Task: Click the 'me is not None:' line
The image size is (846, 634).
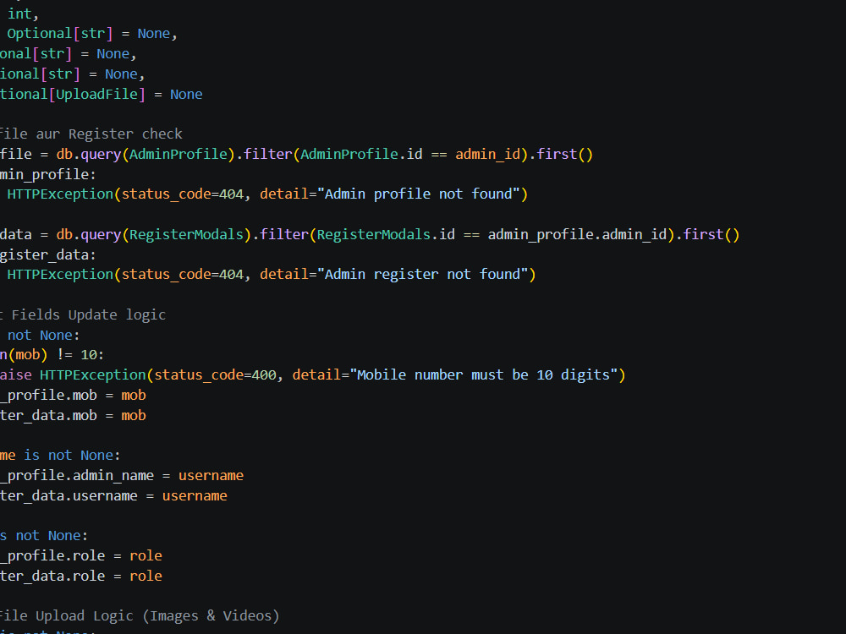Action: point(60,456)
